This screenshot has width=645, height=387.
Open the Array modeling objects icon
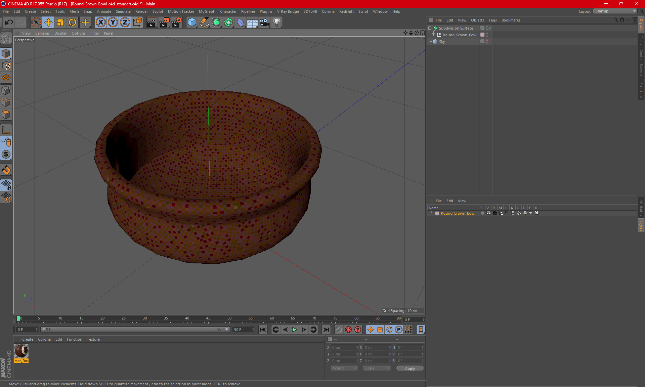coord(228,22)
